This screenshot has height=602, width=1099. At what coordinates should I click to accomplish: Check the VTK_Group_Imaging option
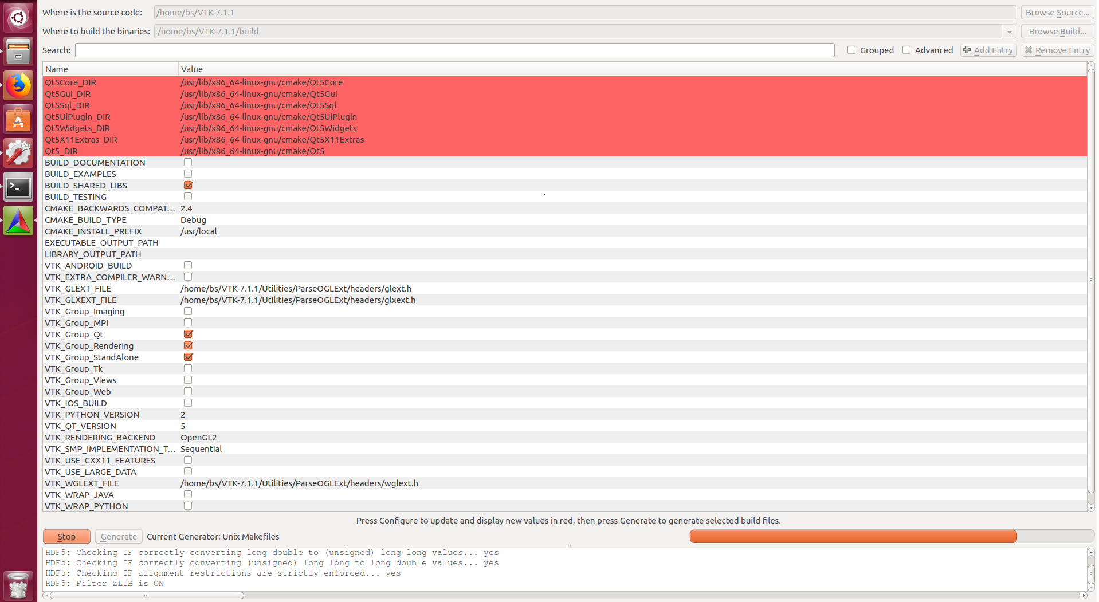click(188, 311)
